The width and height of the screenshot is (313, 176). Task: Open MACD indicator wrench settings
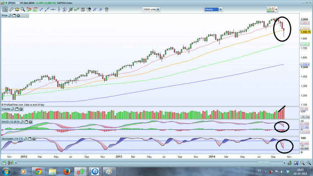[22, 122]
